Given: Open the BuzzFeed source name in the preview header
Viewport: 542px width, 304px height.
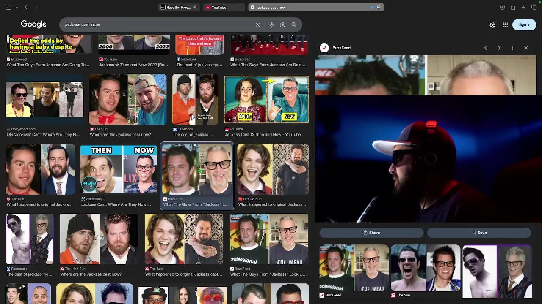Looking at the screenshot, I should [341, 48].
